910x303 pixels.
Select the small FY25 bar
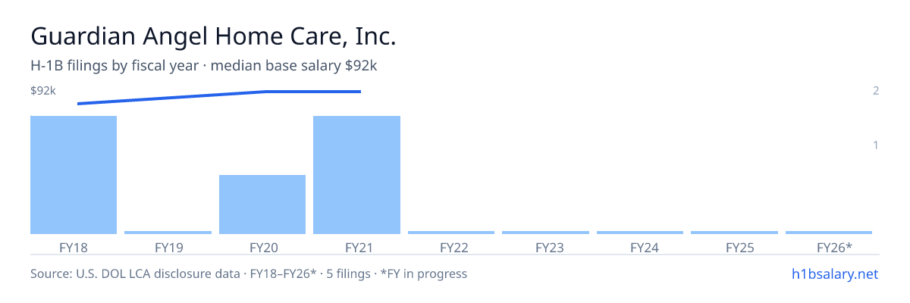(x=734, y=233)
